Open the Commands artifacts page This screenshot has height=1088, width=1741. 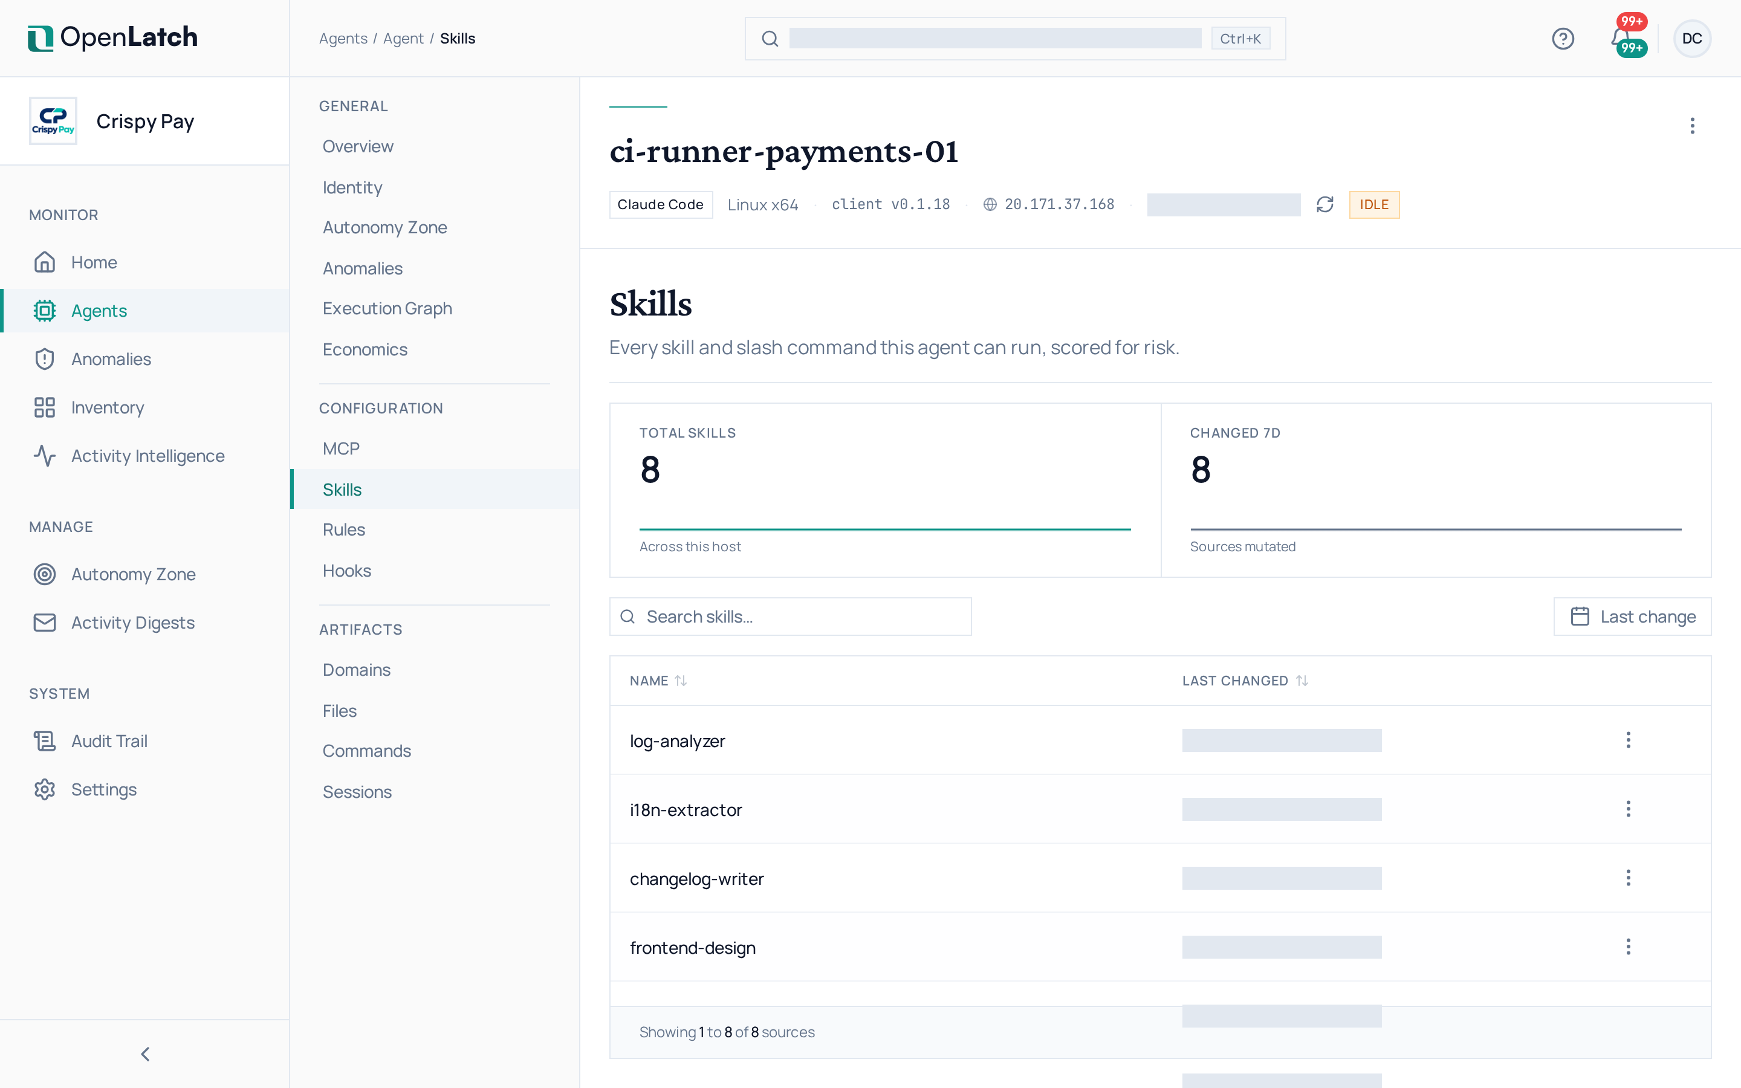coord(366,751)
